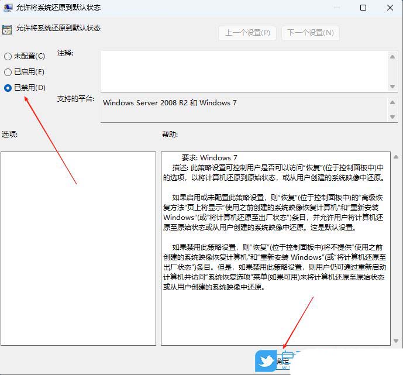Click the down arrow in 注释 box scrollbar
The image size is (403, 375).
[x=393, y=86]
